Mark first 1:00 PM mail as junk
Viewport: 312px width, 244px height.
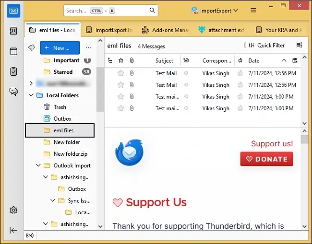click(240, 96)
